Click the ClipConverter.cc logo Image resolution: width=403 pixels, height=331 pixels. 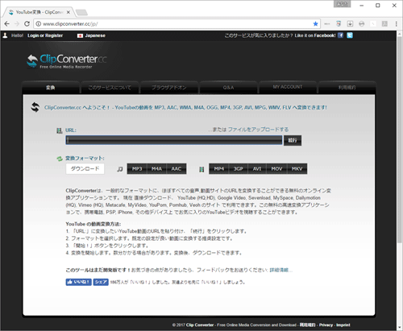(x=67, y=61)
